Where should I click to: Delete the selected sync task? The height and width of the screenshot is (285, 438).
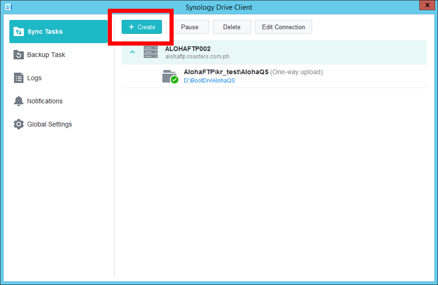coord(232,27)
